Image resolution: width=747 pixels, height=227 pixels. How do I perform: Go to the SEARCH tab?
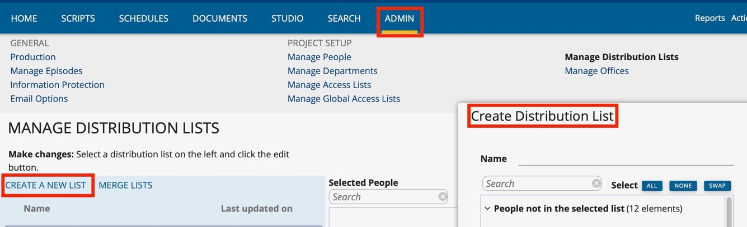(344, 18)
